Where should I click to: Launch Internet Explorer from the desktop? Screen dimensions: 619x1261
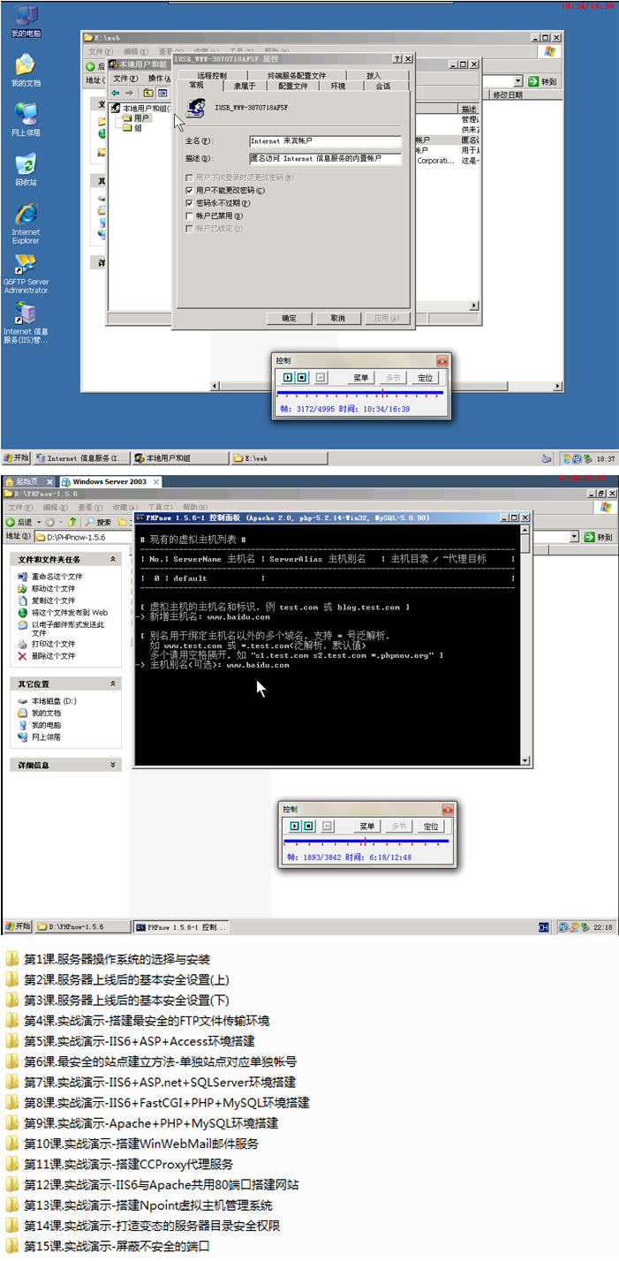(x=26, y=223)
